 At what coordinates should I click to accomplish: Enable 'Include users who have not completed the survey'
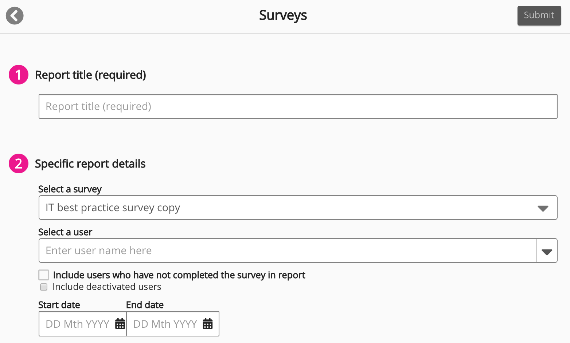click(44, 275)
